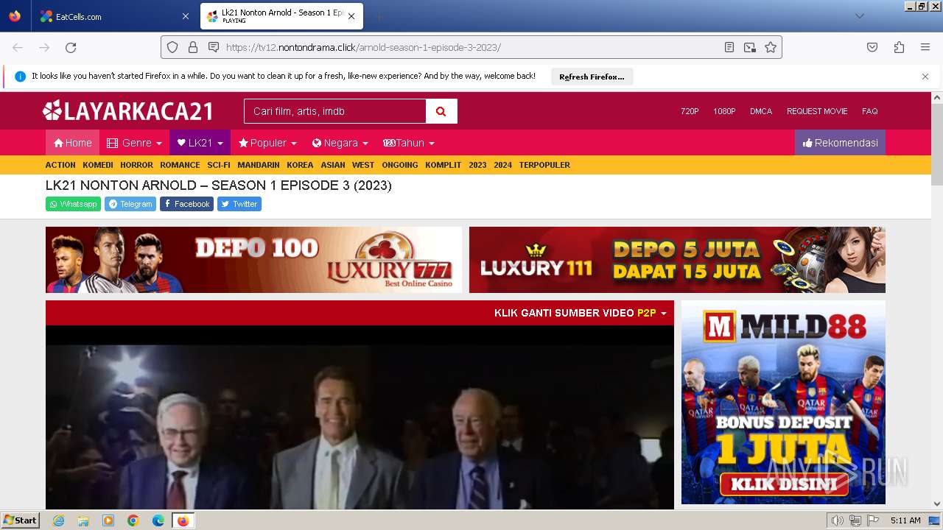Open the FAQ link
The image size is (943, 530).
tap(870, 111)
